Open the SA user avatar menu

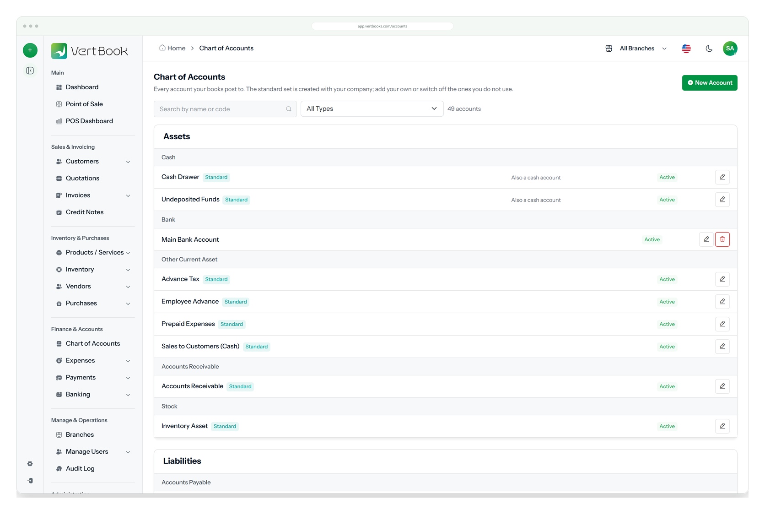[730, 49]
